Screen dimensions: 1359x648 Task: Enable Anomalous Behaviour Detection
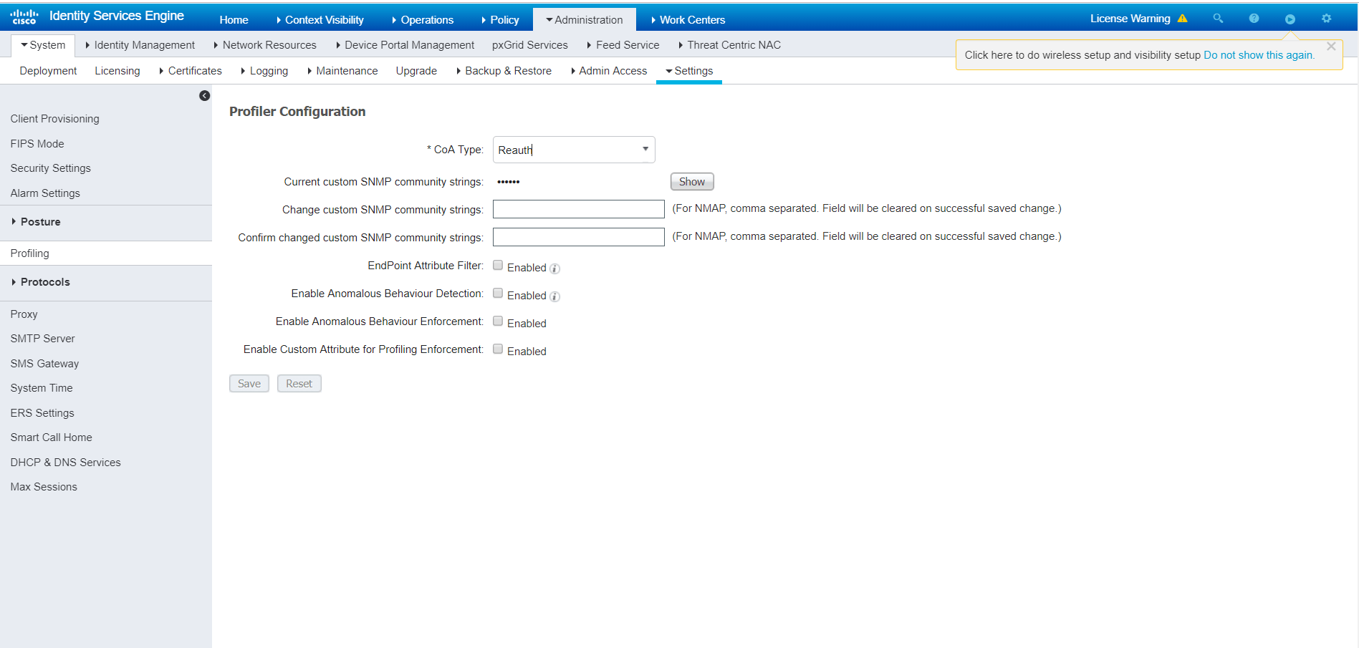click(x=498, y=293)
